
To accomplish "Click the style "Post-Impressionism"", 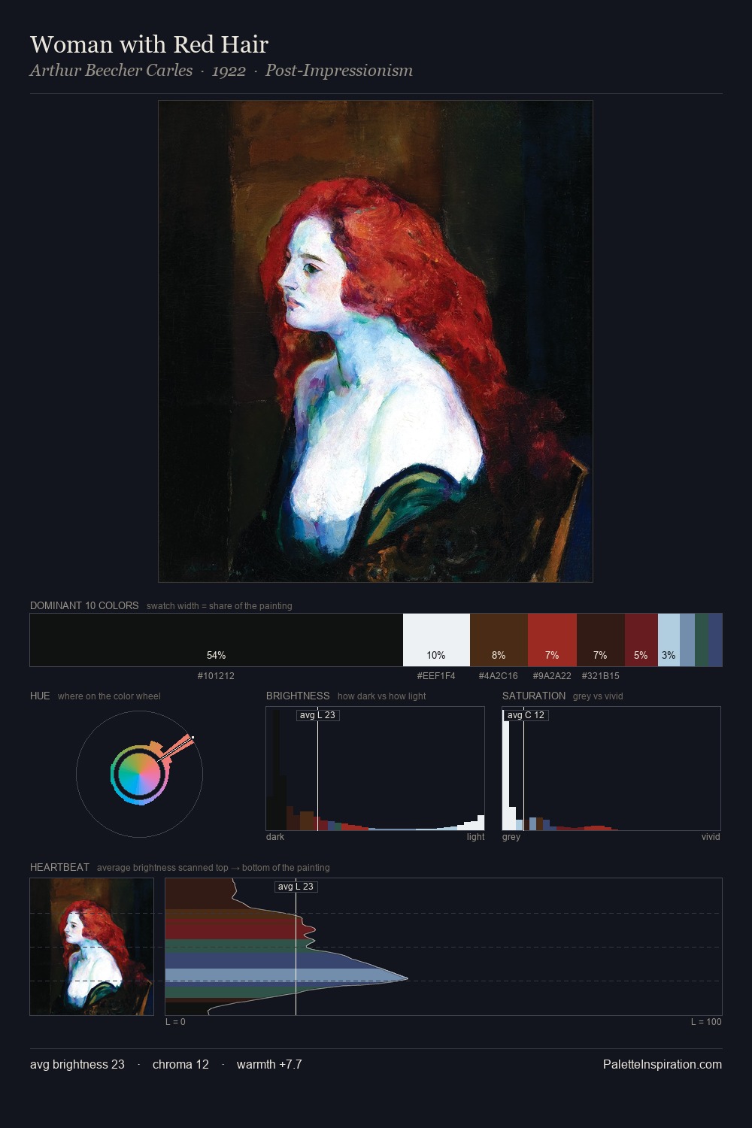I will pos(339,71).
